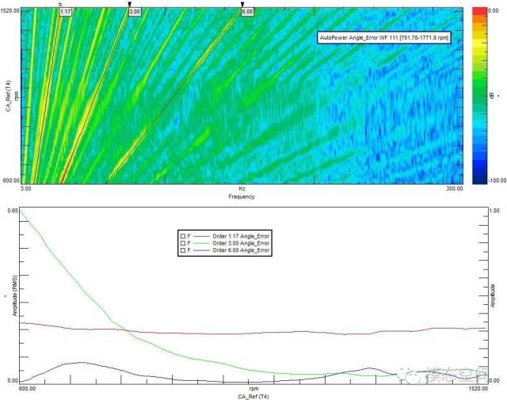The height and width of the screenshot is (400, 507).
Task: Toggle checkbox for Order 6.00 Angle_Error
Action: coord(183,250)
